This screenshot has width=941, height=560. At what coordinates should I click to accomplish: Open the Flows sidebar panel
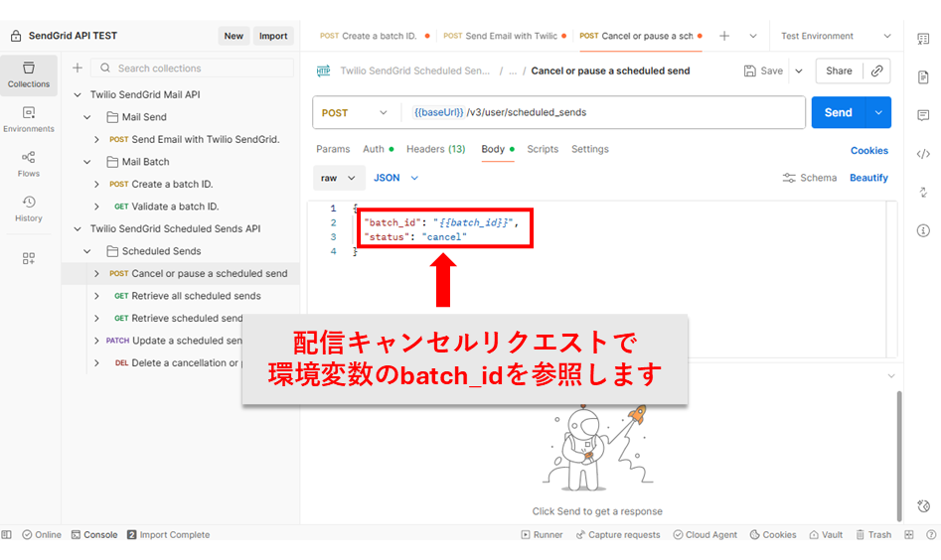[28, 164]
